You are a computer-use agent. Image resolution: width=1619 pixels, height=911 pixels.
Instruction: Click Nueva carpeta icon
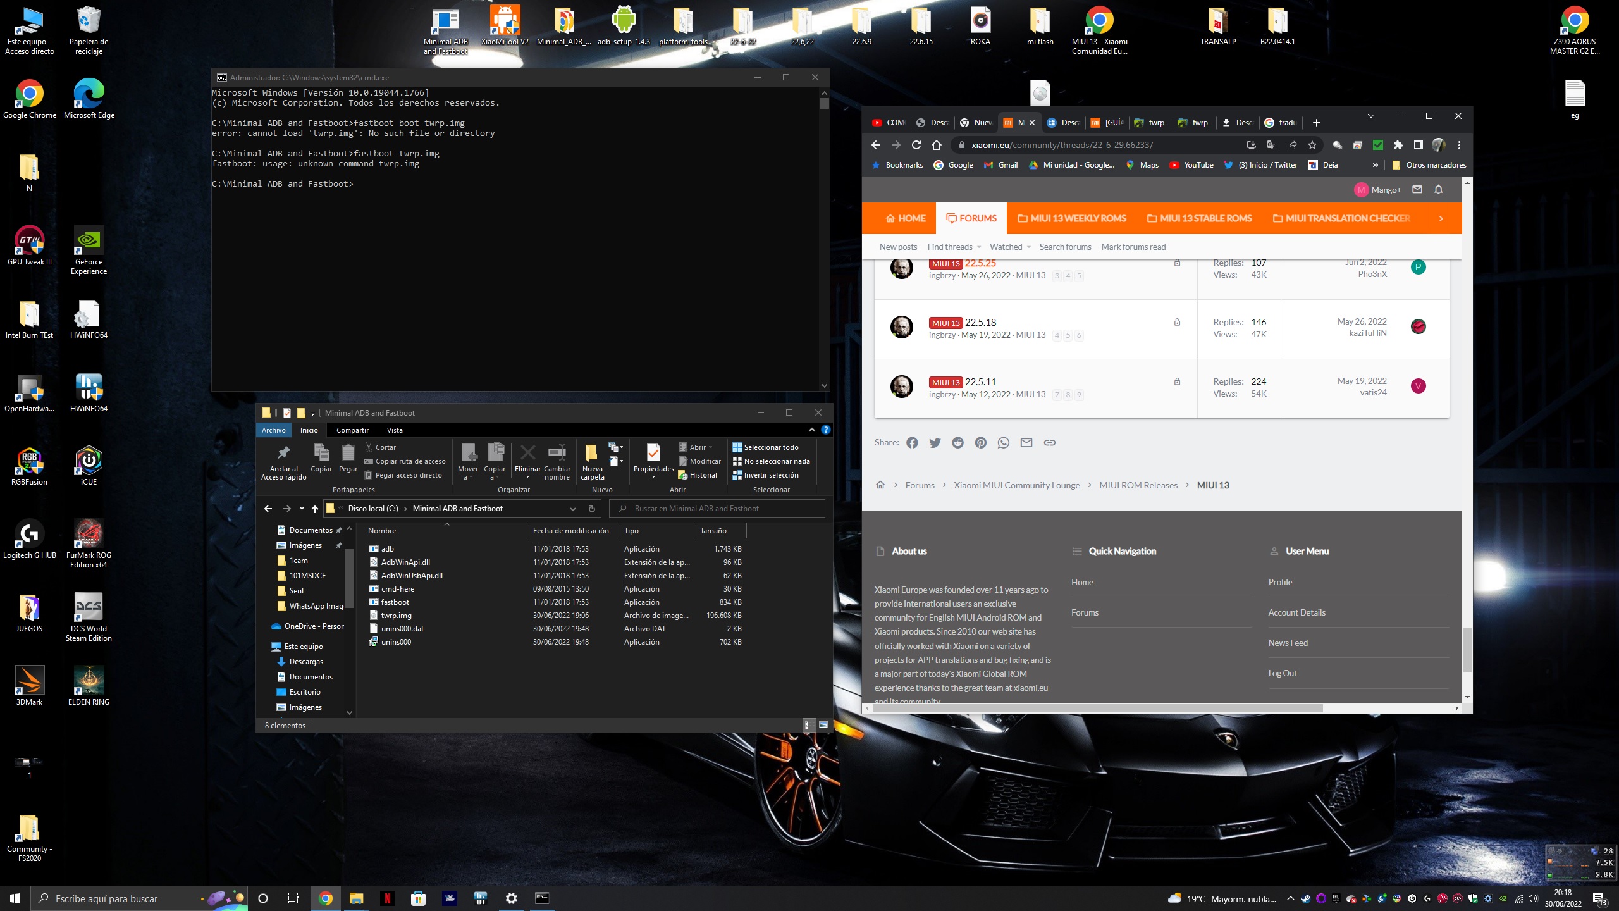(592, 452)
